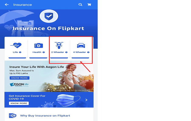The width and height of the screenshot is (191, 121).
Task: Click KNOW MORE on COVID-19 banner
Action: 19,103
